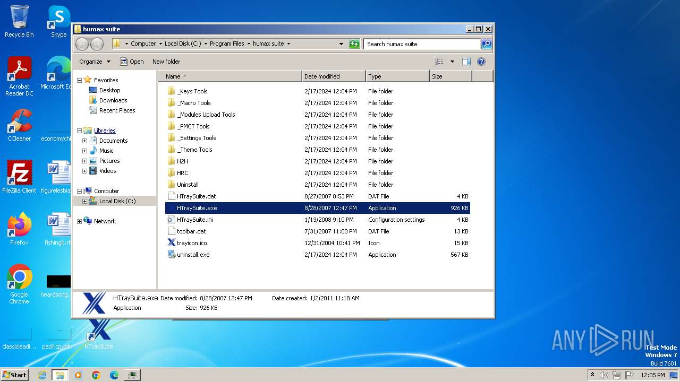Go back with the Explorer back arrow
680x382 pixels.
[82, 44]
